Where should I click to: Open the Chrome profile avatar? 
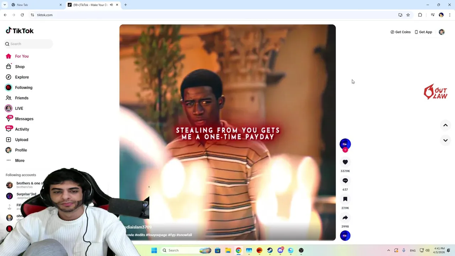coord(441,15)
